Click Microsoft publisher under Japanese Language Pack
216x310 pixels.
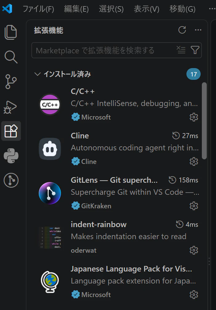click(96, 295)
